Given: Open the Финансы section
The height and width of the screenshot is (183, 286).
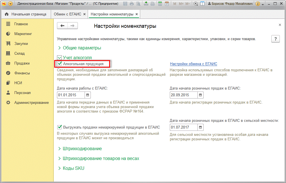Looking at the screenshot, I should pyautogui.click(x=22, y=73).
